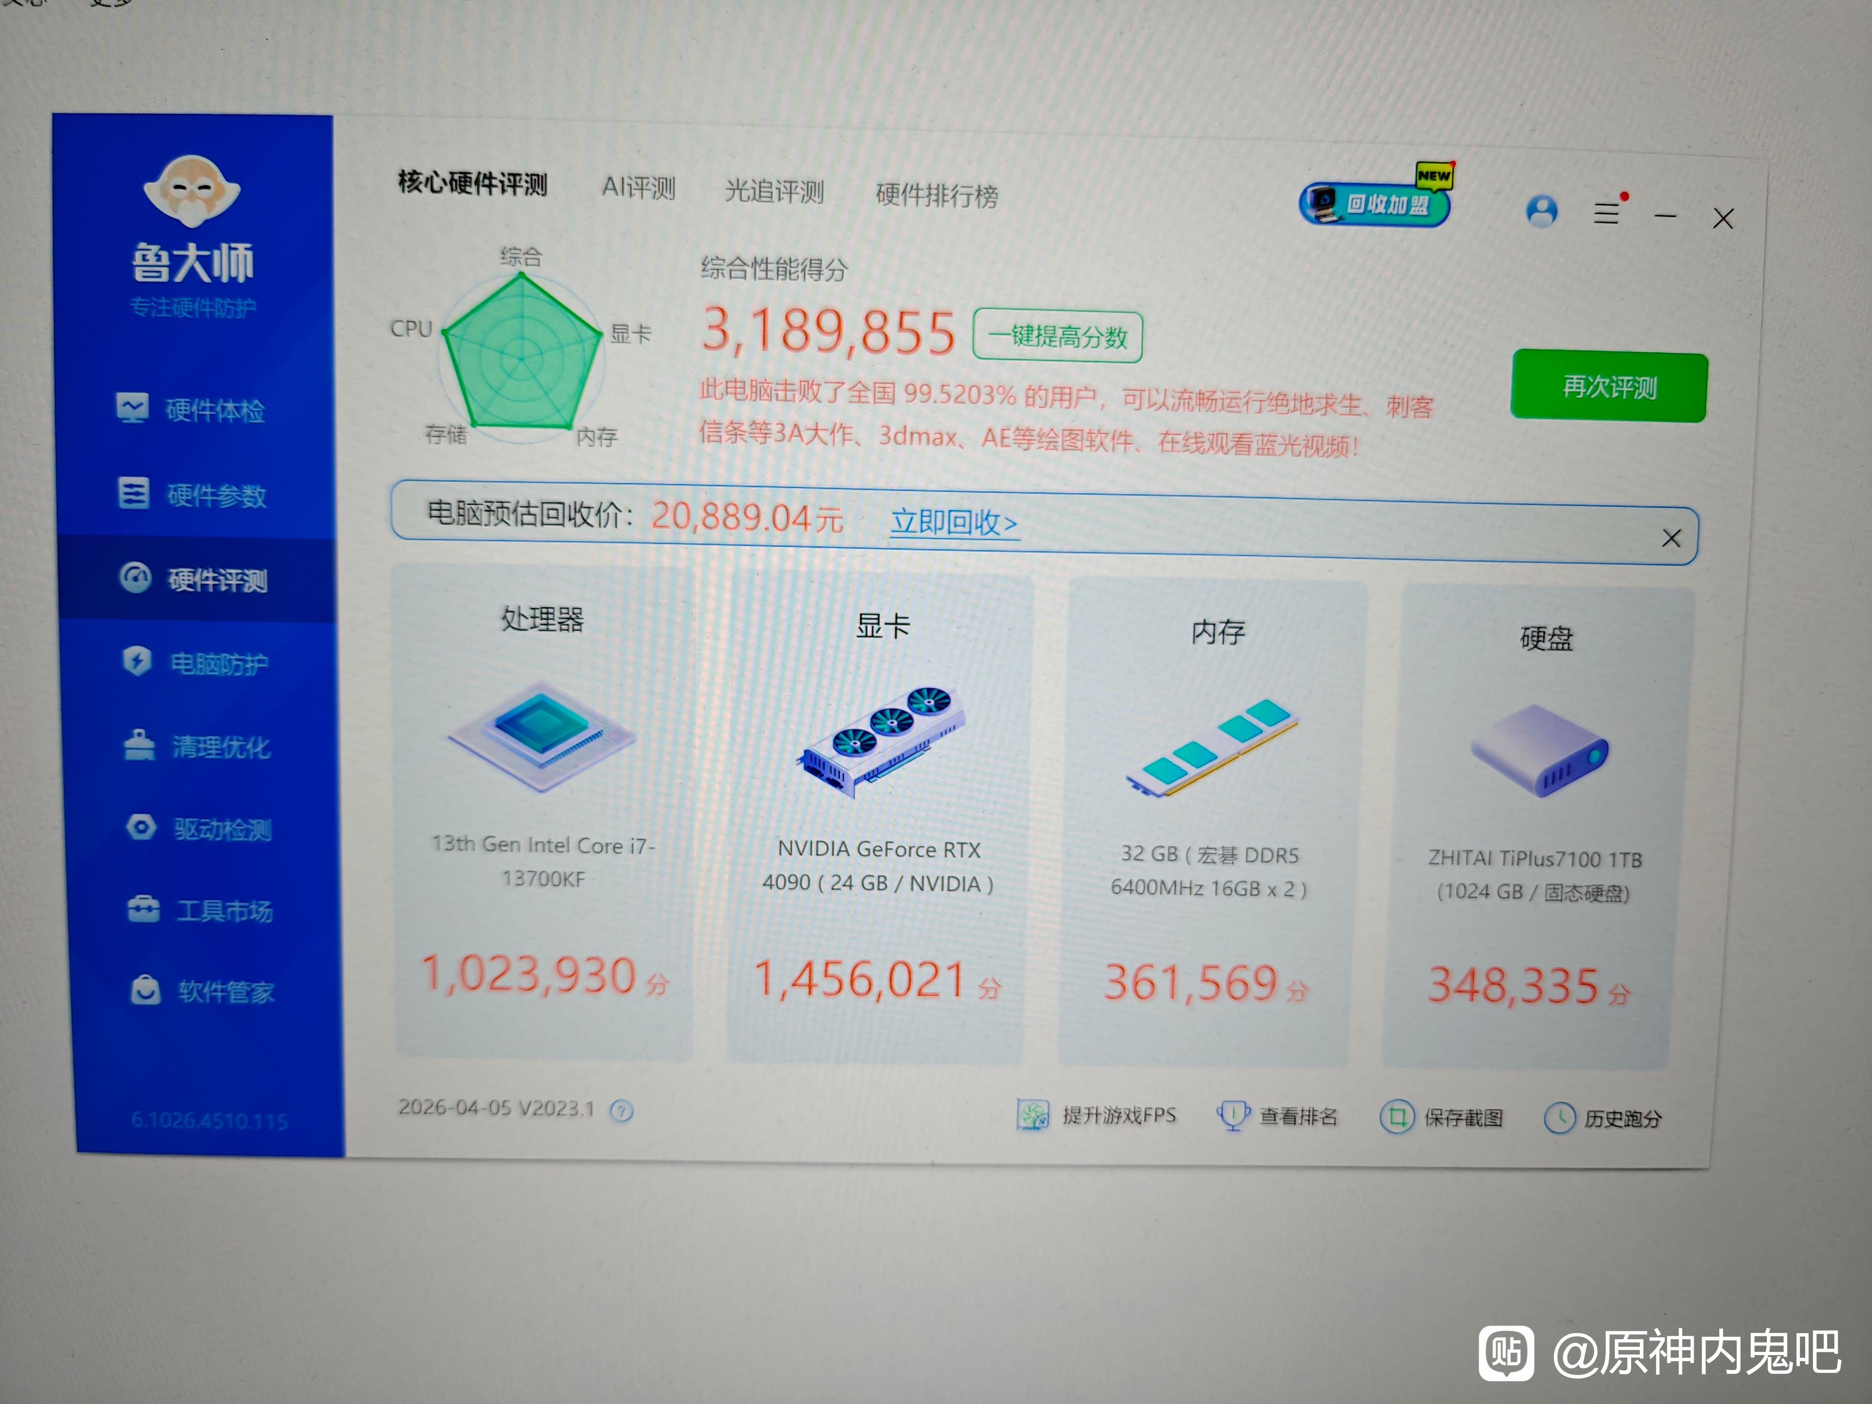Click the user account avatar icon
The width and height of the screenshot is (1872, 1404).
1541,211
